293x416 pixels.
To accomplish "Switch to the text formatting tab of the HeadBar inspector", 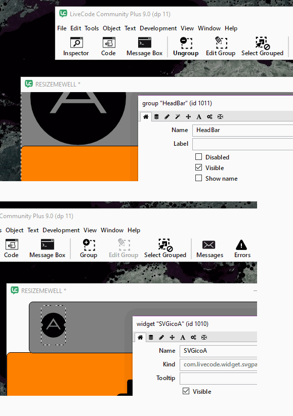I will tap(199, 117).
